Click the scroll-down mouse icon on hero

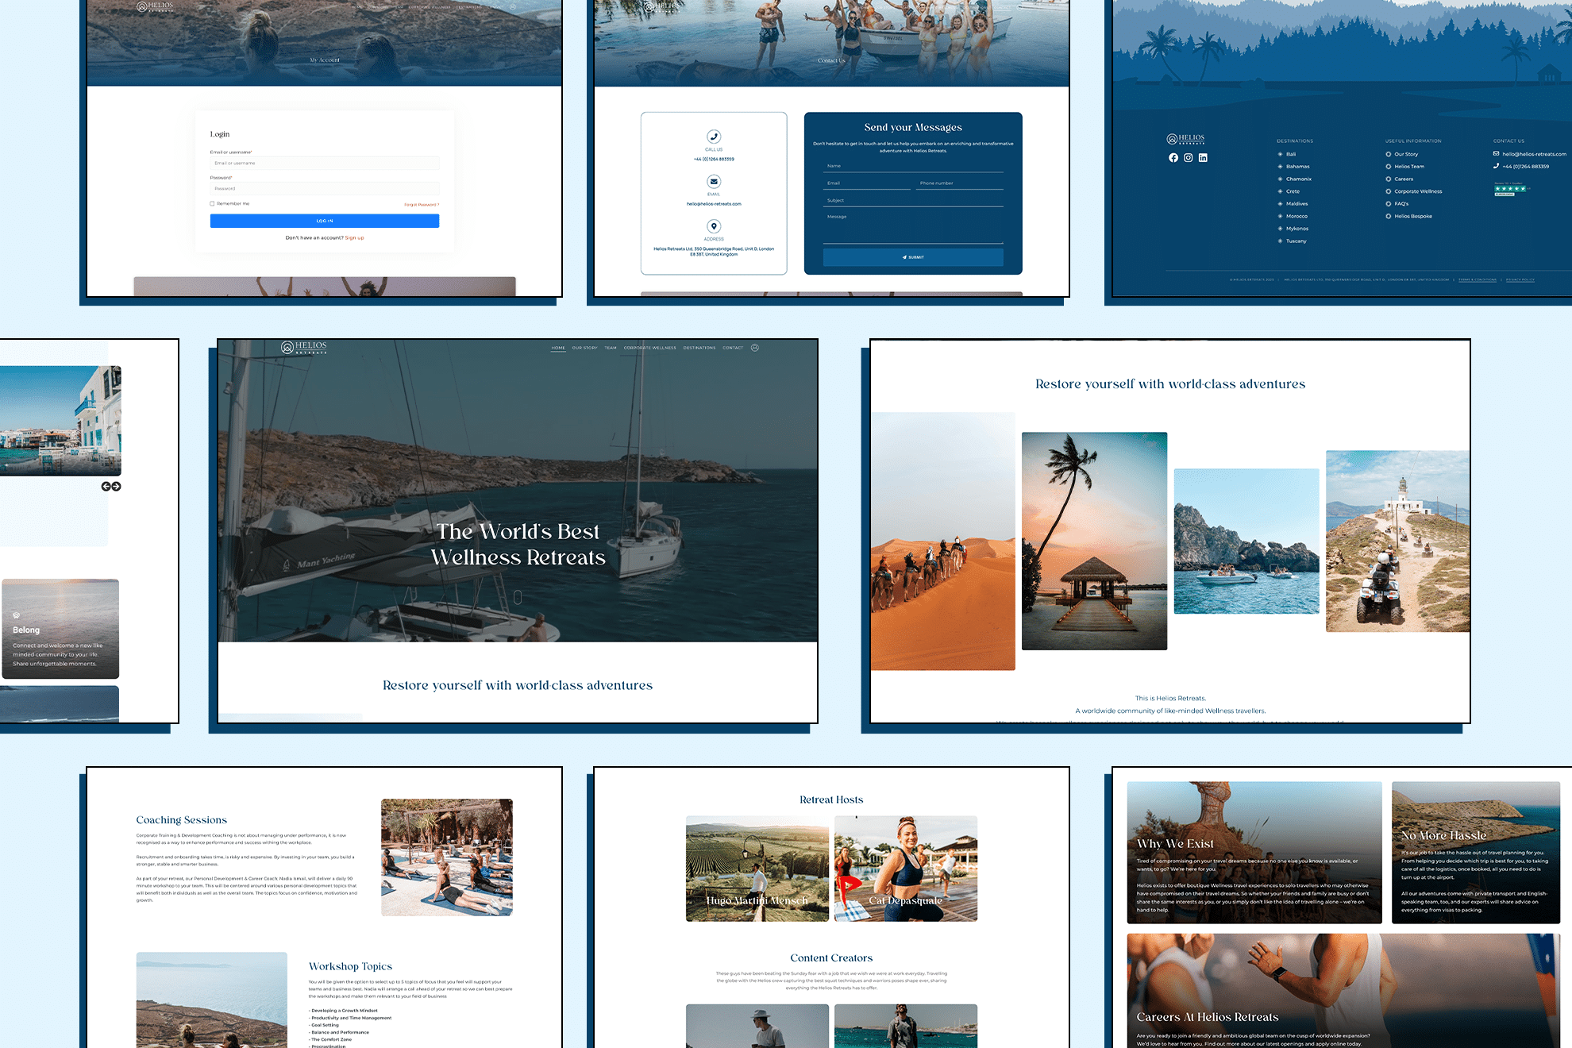(x=518, y=597)
